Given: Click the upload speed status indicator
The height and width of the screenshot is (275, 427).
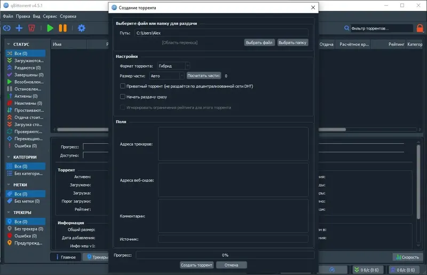Looking at the screenshot, I should (404, 270).
